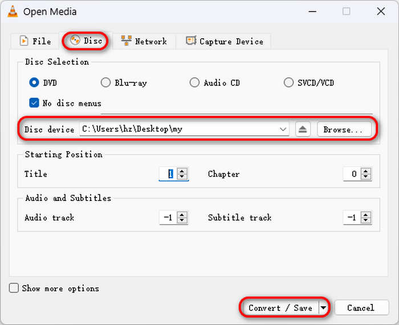This screenshot has height=325, width=399.
Task: Click the Convert / Save button
Action: 280,308
